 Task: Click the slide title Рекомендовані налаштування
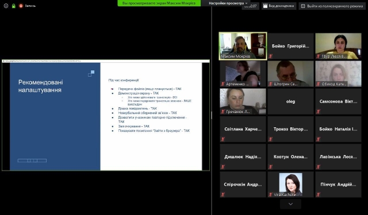(x=41, y=86)
